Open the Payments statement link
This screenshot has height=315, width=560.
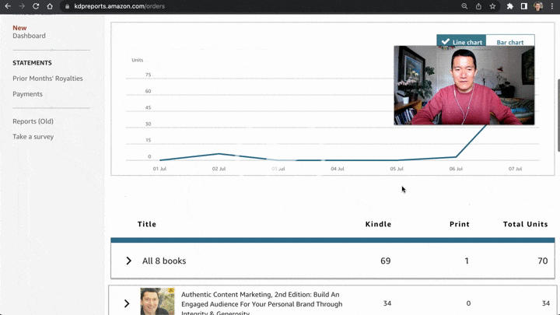click(x=27, y=94)
